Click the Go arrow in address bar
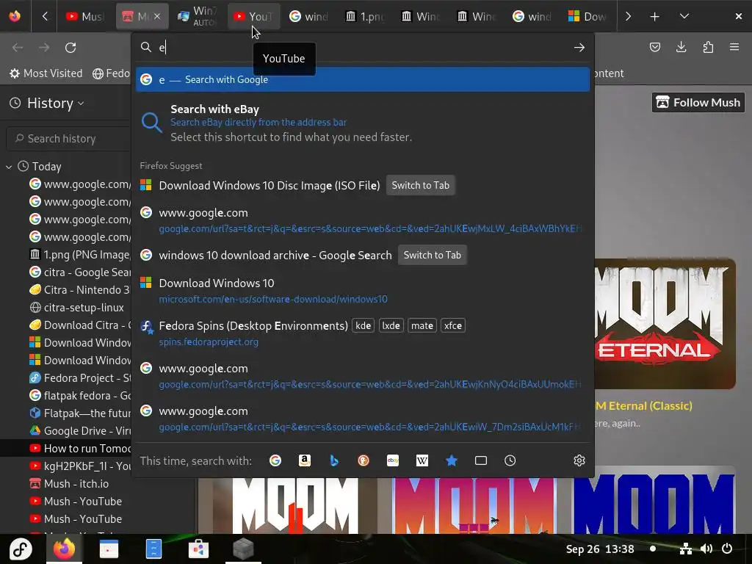752x564 pixels. 579,48
